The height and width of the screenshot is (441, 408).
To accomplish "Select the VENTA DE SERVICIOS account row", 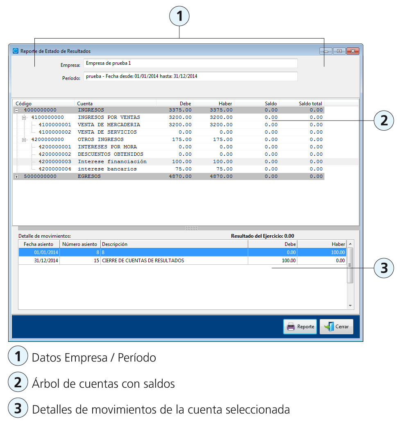I will 107,132.
